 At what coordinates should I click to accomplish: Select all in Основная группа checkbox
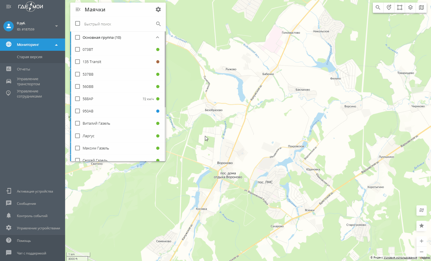point(77,37)
